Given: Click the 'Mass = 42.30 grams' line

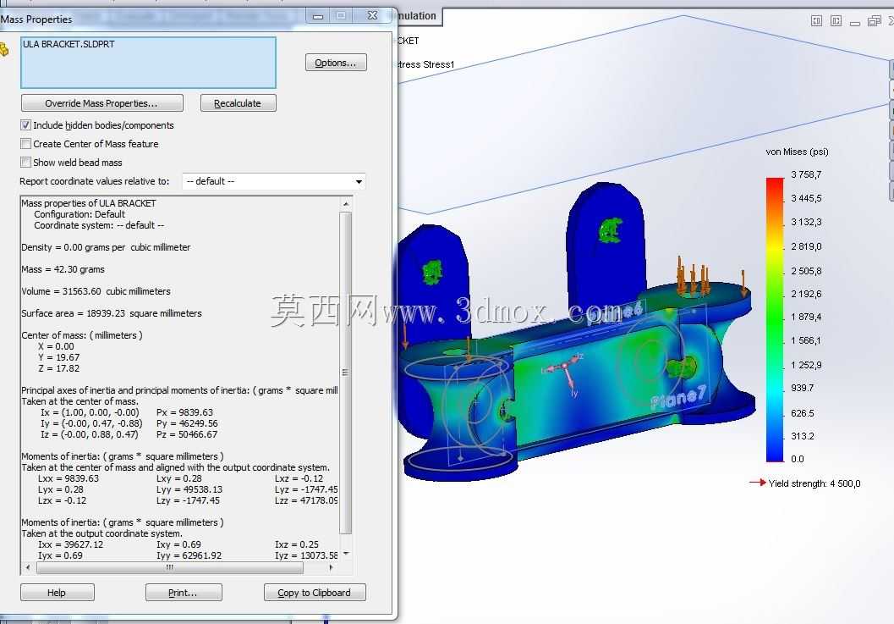Looking at the screenshot, I should (x=63, y=269).
